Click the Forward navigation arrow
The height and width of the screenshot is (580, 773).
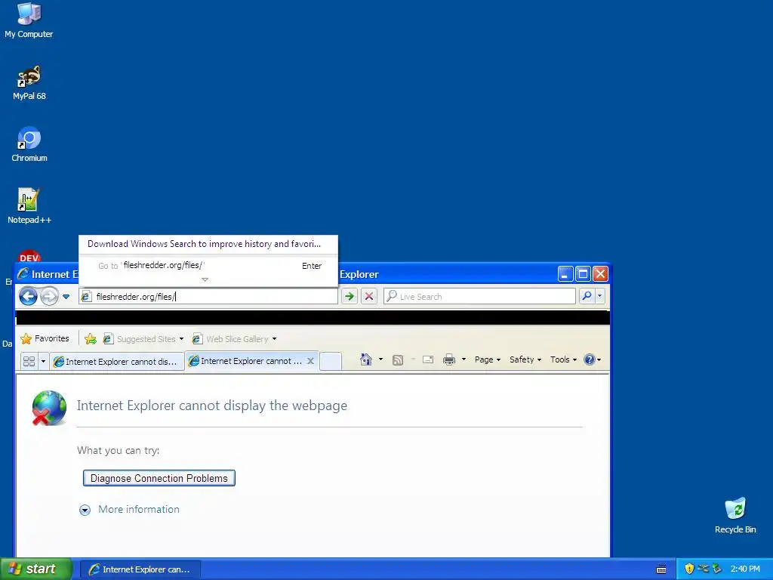[x=49, y=296]
